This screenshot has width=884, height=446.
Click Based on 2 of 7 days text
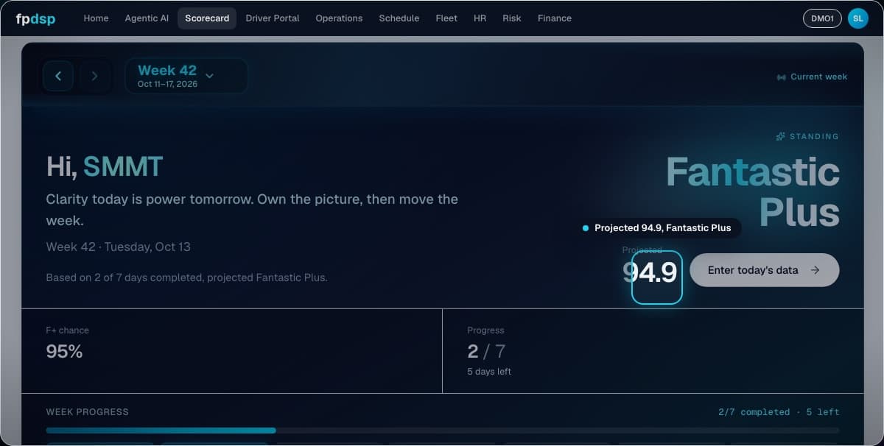coord(187,277)
